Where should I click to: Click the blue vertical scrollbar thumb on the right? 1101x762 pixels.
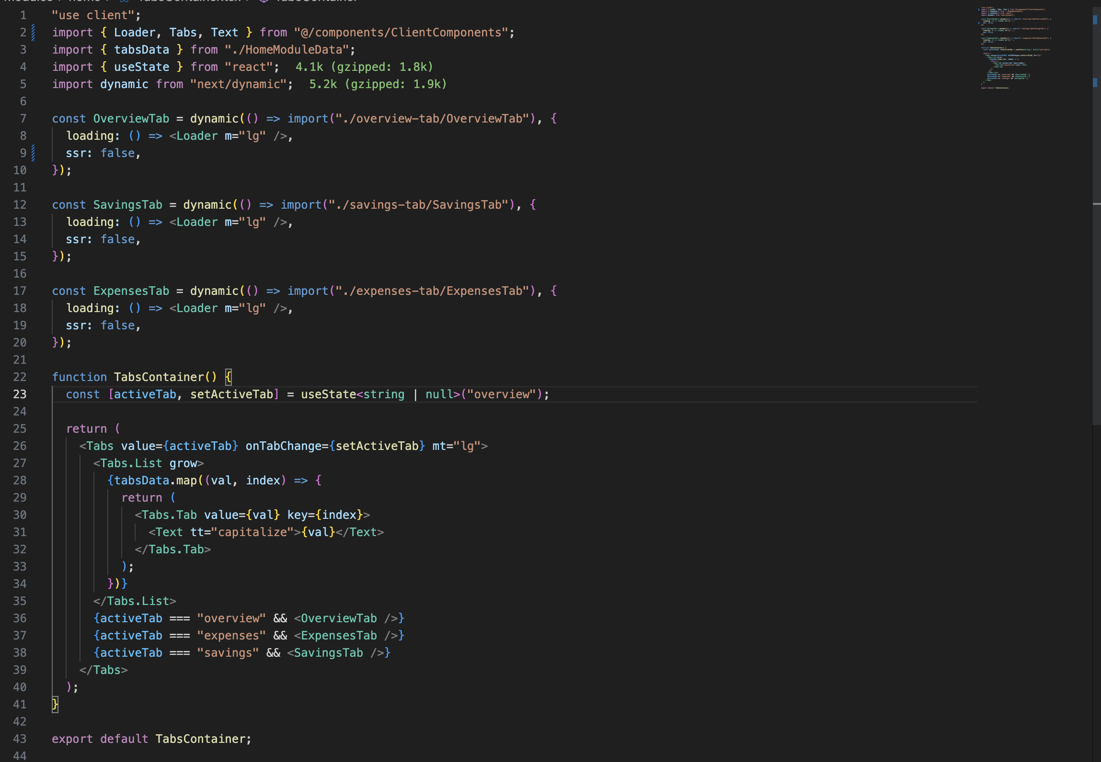point(1095,20)
